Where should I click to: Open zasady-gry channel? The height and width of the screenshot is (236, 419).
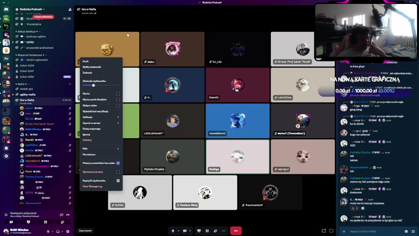tap(43, 89)
